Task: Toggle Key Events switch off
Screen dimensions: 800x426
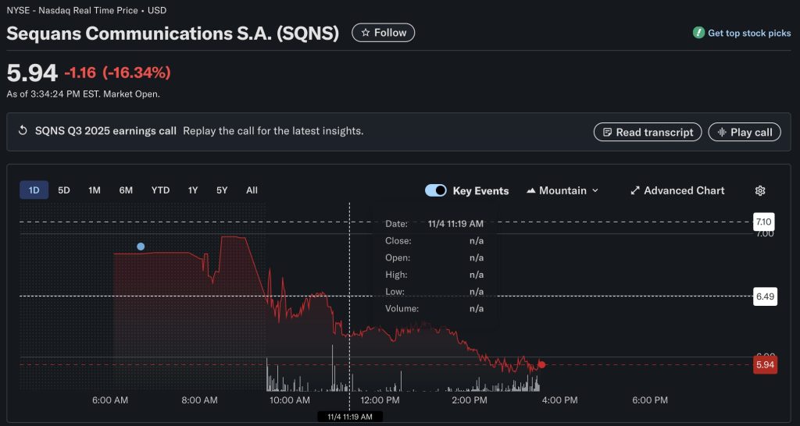Action: tap(436, 190)
